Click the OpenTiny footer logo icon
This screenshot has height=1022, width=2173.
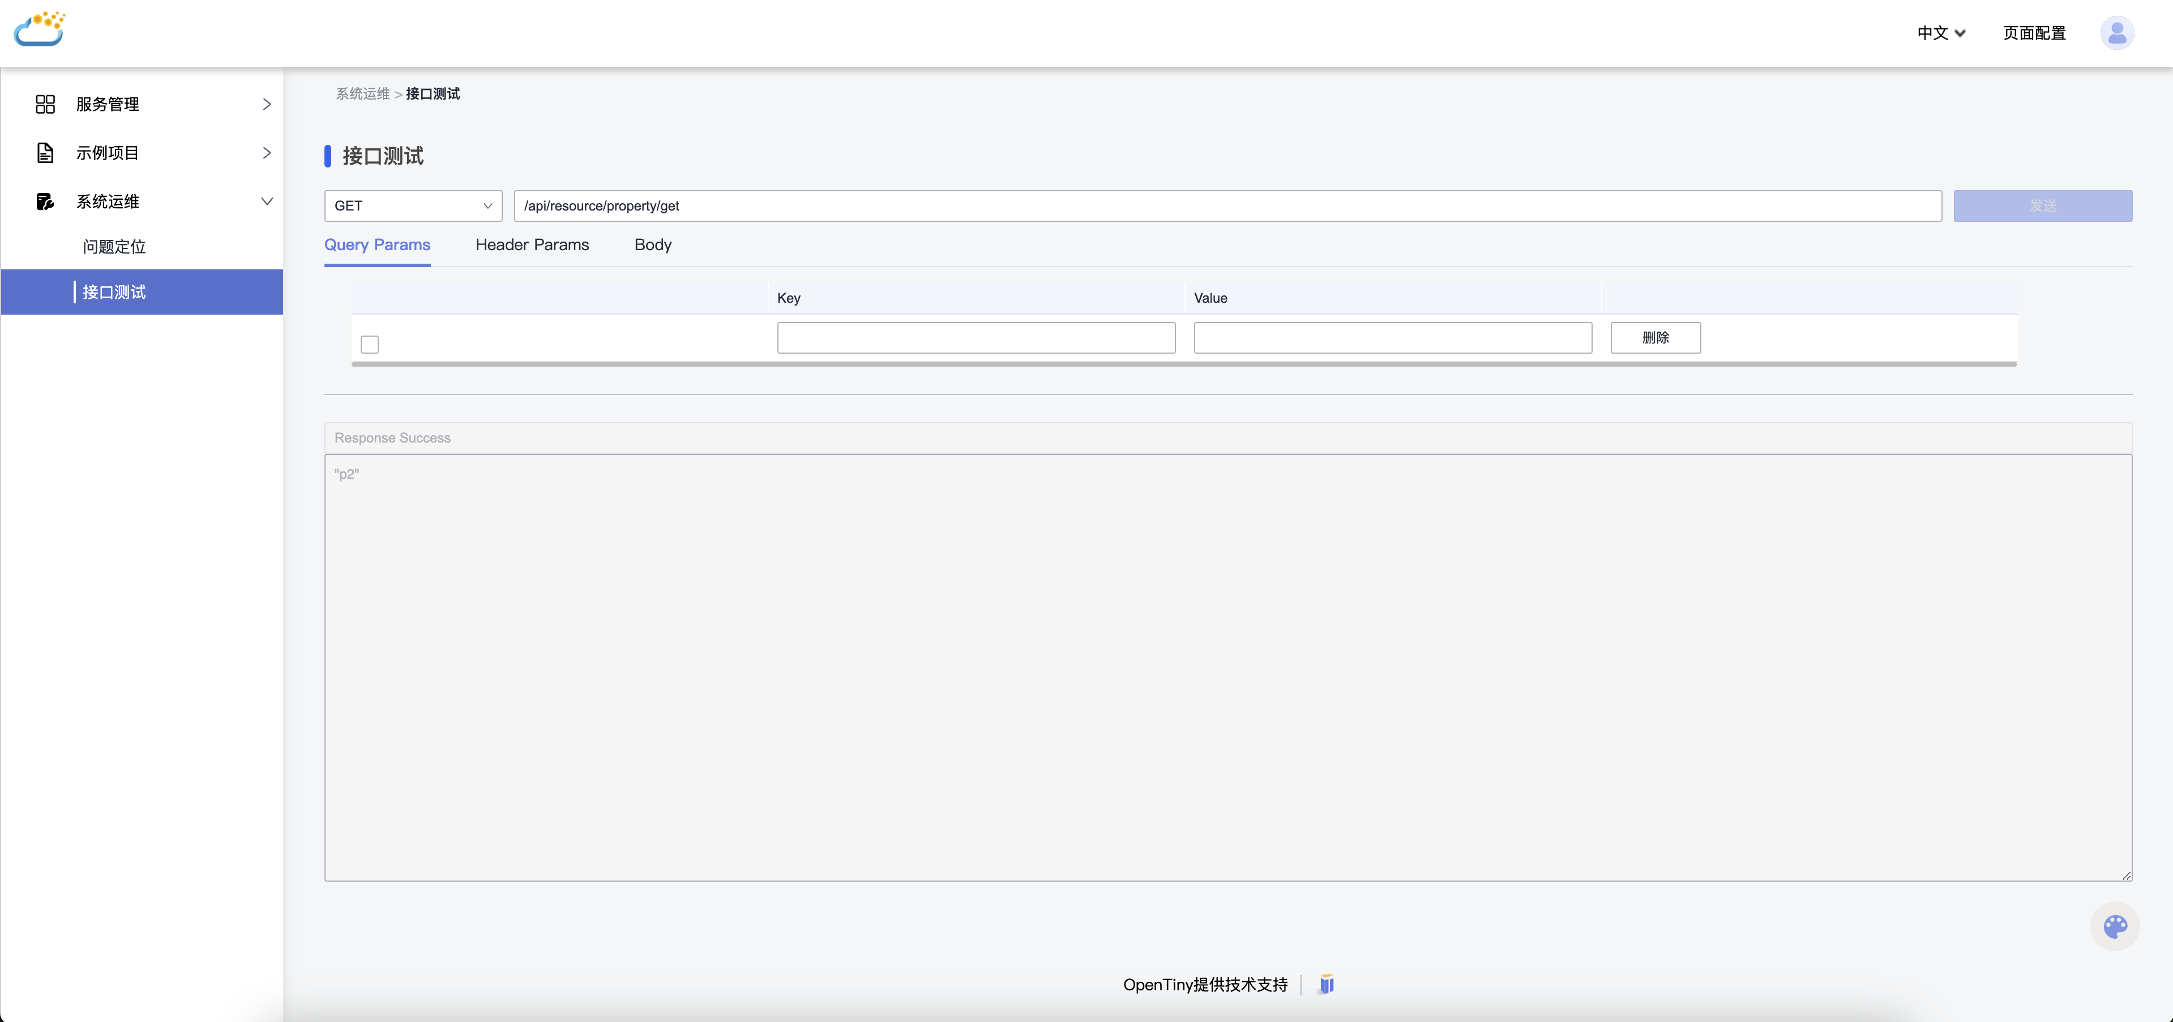(x=1326, y=984)
